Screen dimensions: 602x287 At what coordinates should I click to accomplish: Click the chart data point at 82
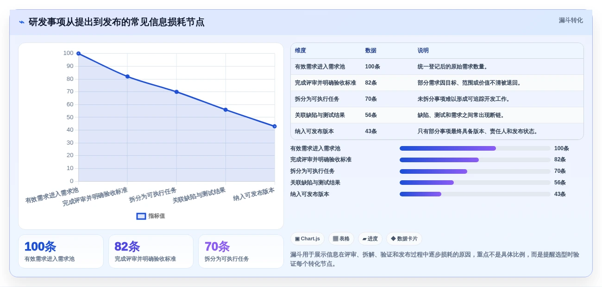point(127,77)
